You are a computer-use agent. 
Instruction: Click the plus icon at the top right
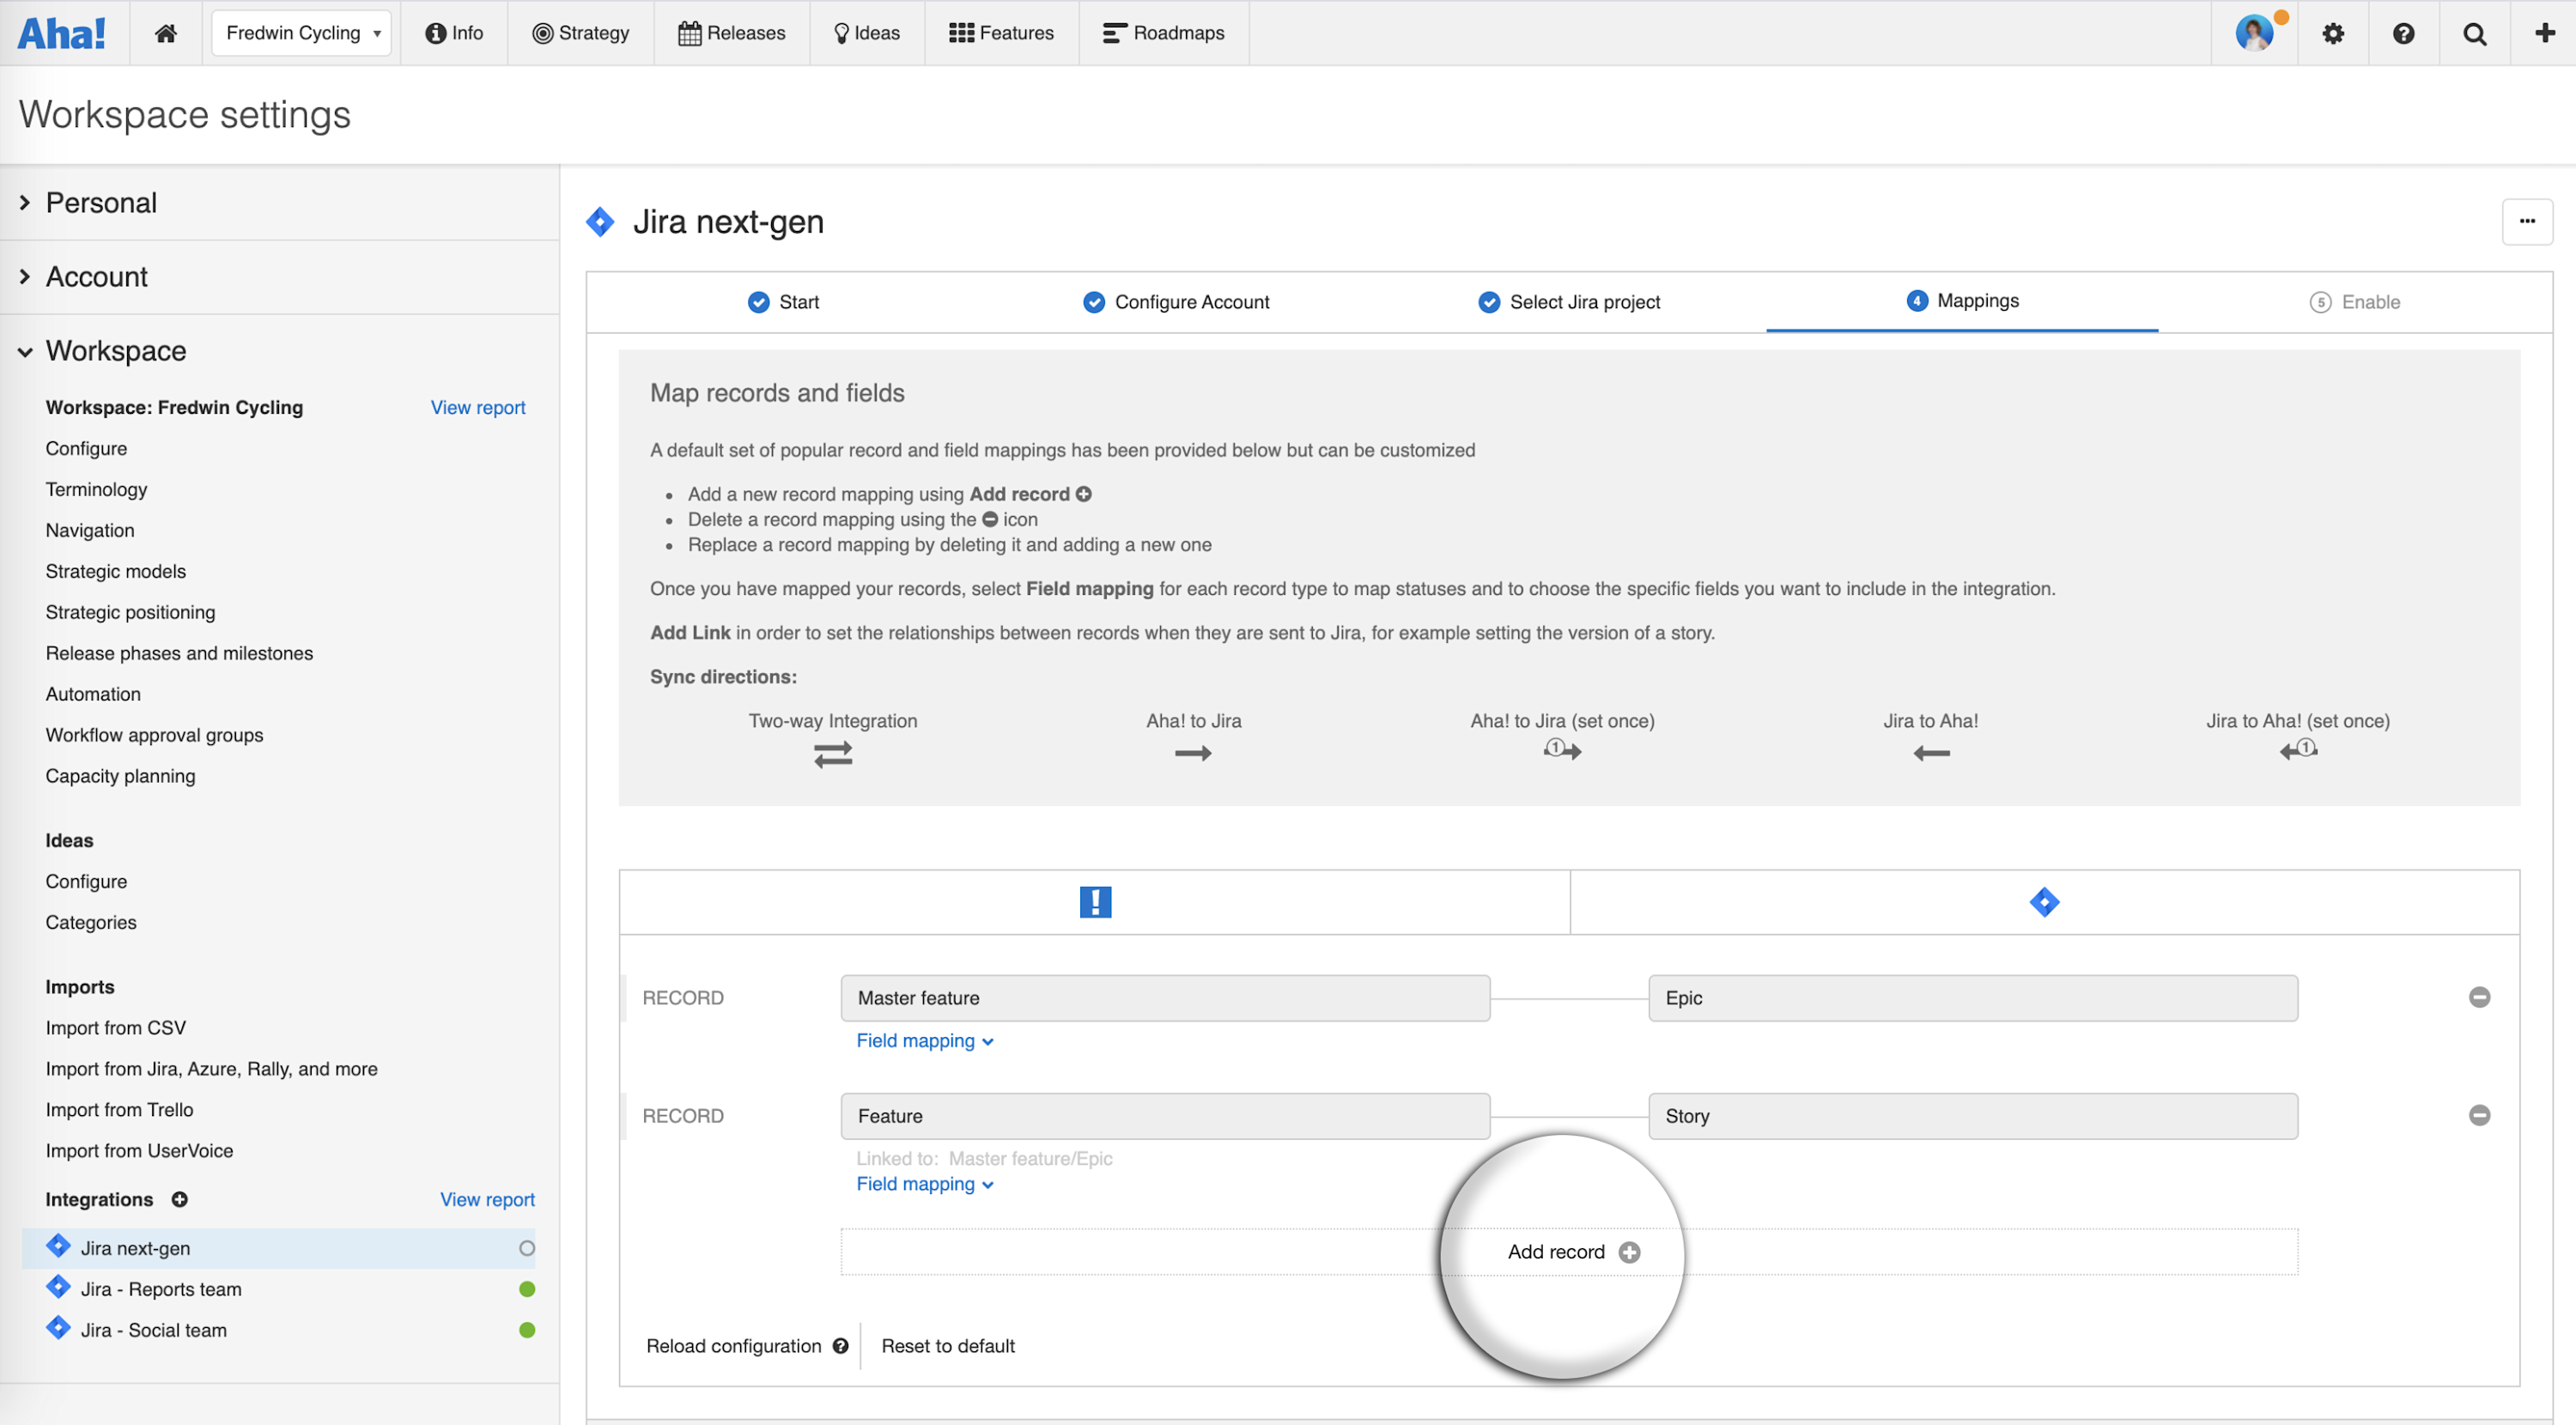click(2543, 33)
